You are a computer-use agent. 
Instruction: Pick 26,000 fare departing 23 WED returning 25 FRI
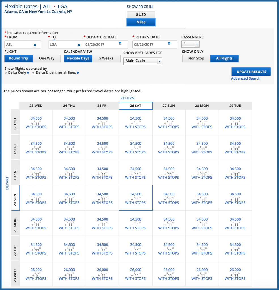tap(102, 274)
